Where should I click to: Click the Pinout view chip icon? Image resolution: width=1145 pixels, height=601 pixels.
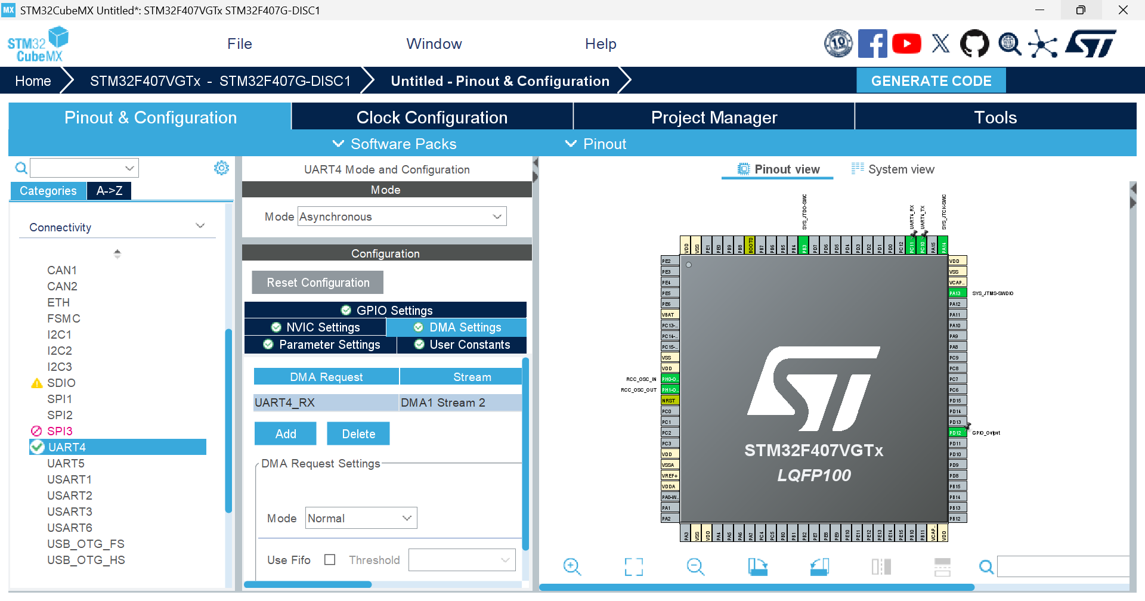(x=744, y=169)
